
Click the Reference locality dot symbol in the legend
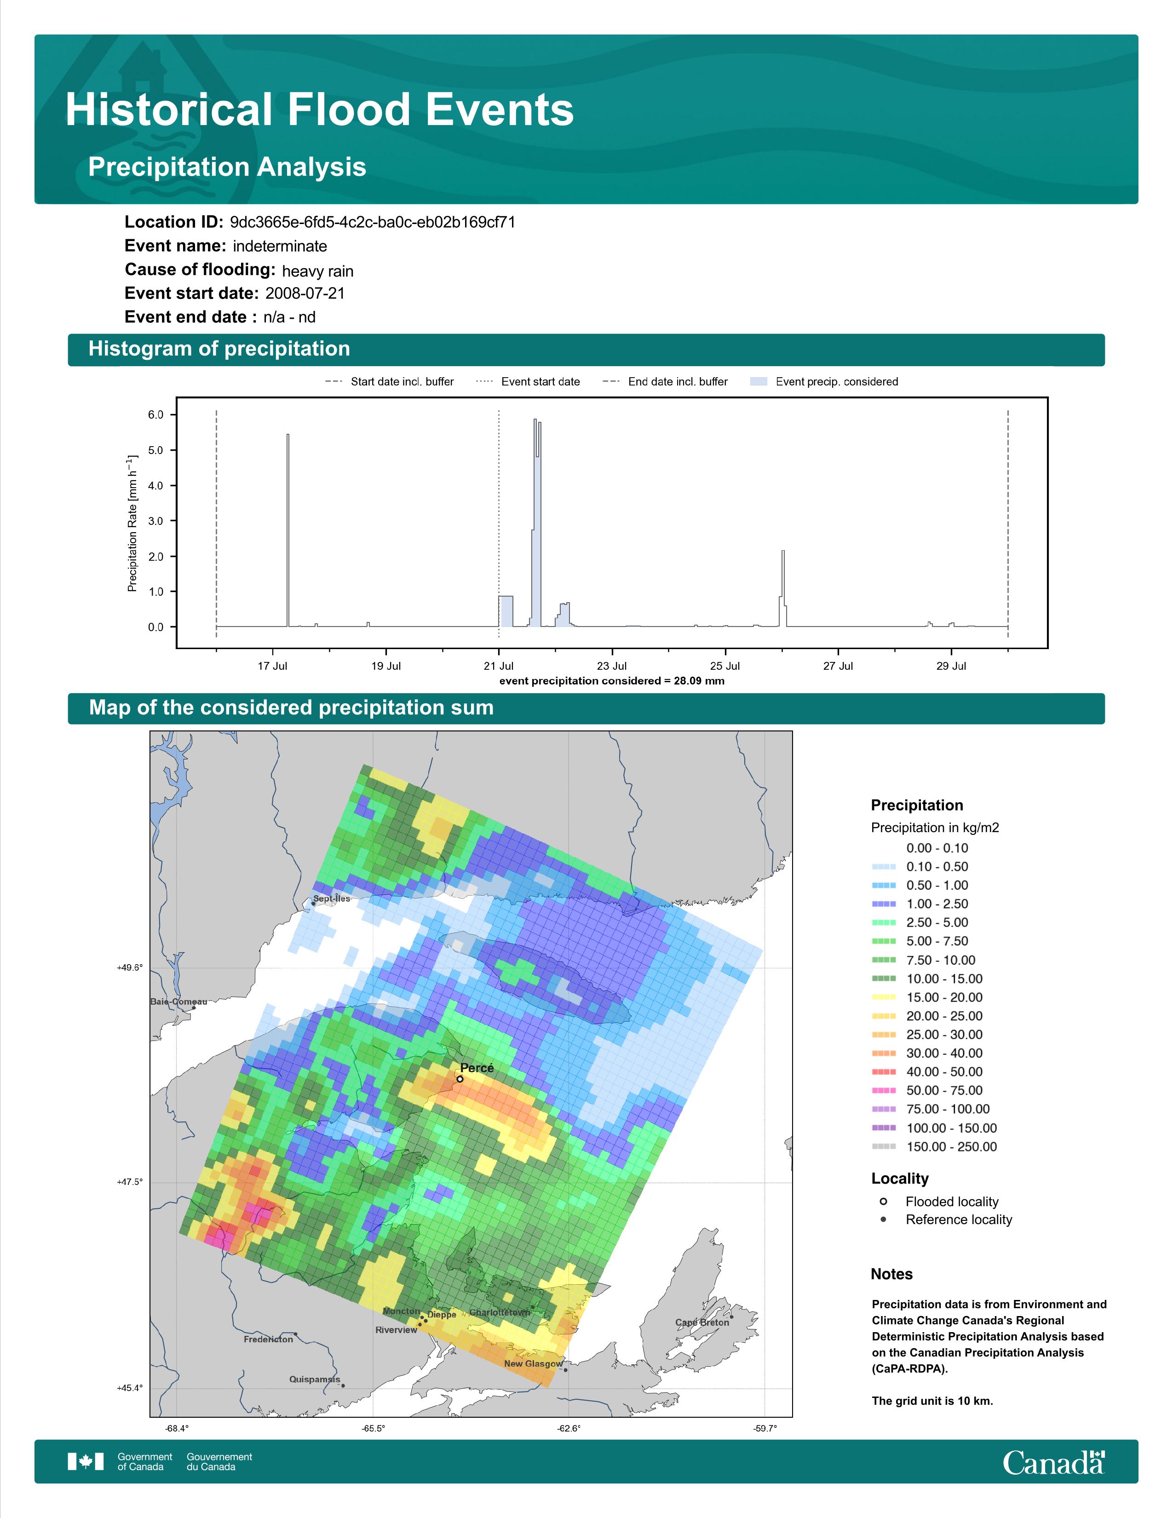point(883,1220)
